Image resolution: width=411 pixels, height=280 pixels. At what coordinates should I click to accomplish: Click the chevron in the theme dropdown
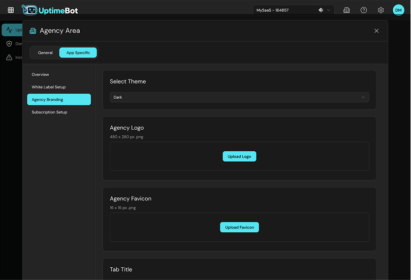pos(363,97)
